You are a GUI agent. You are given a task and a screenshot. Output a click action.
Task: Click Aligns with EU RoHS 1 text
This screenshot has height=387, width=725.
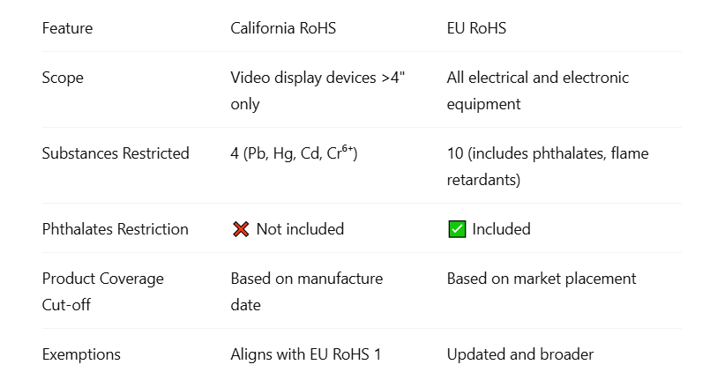point(306,354)
